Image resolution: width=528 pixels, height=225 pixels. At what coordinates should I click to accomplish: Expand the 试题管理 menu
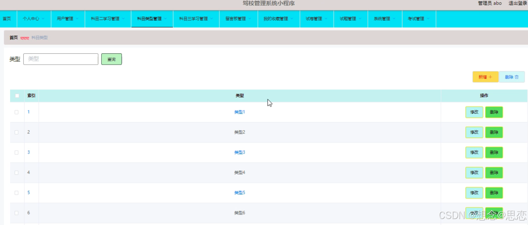350,19
